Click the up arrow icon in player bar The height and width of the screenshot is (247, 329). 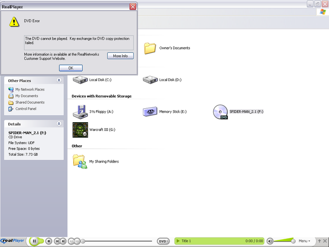[320, 241]
